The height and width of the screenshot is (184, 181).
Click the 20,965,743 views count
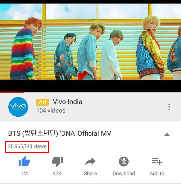[27, 147]
